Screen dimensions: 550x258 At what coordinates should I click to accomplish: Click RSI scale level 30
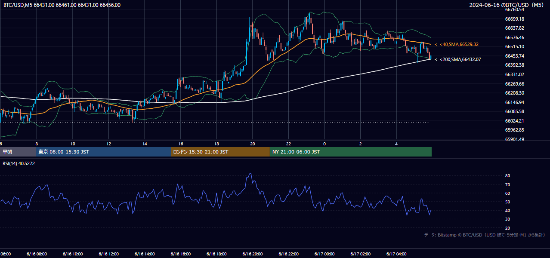[x=507, y=219]
